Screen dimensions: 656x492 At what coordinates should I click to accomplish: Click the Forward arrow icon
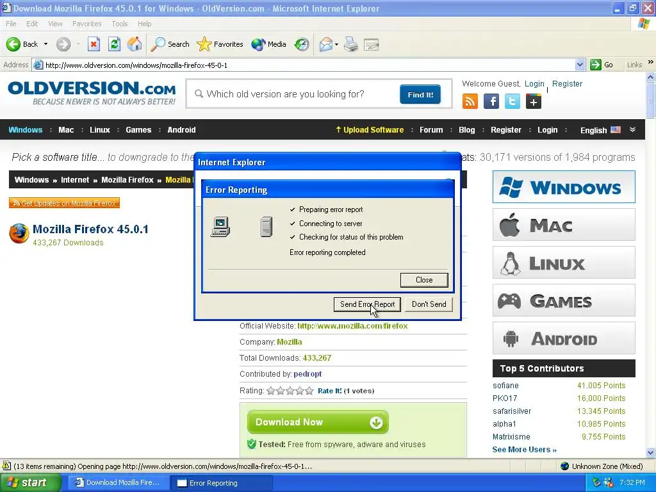[x=63, y=44]
